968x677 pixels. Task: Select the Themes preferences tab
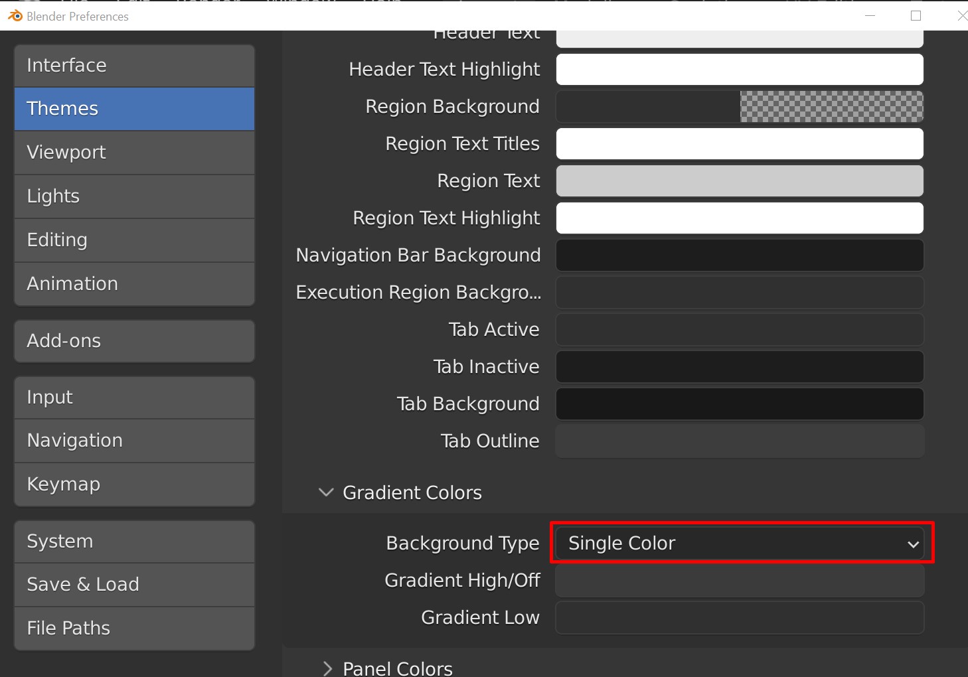click(x=134, y=109)
